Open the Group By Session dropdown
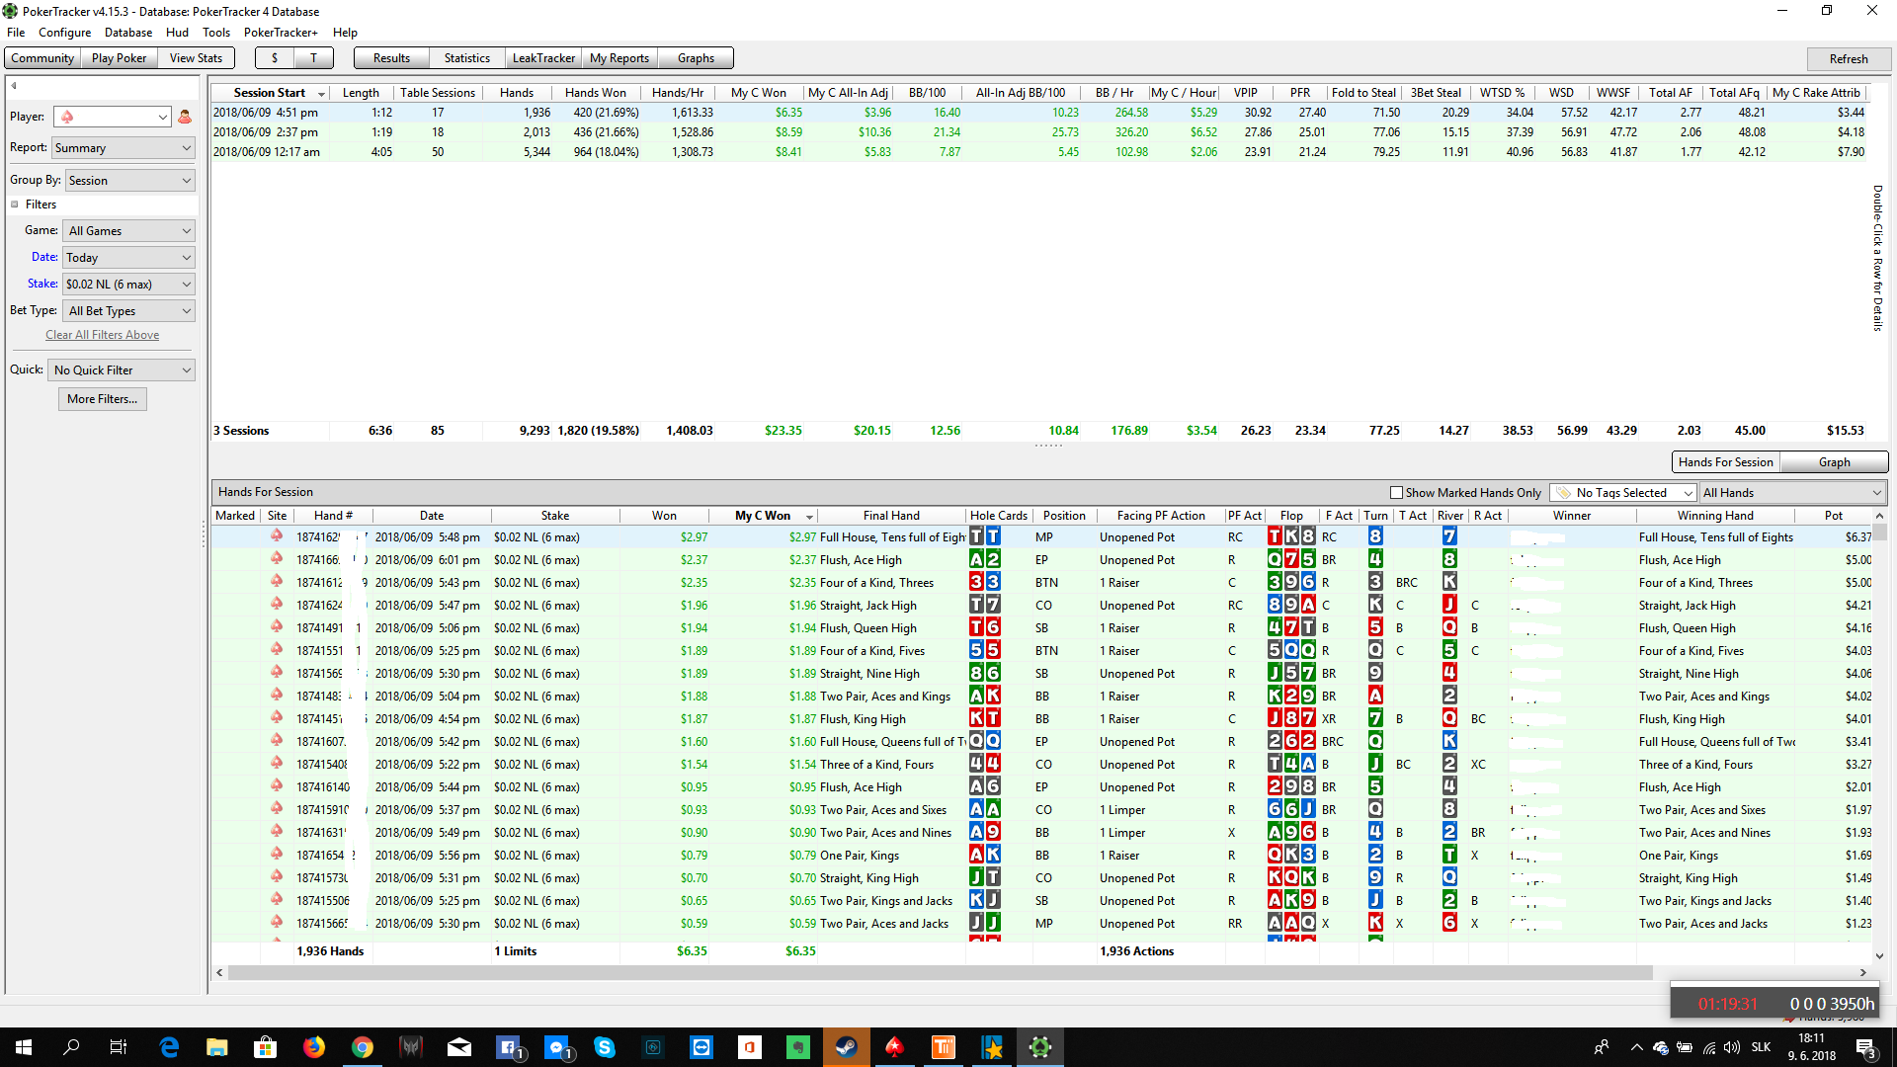 coord(130,181)
